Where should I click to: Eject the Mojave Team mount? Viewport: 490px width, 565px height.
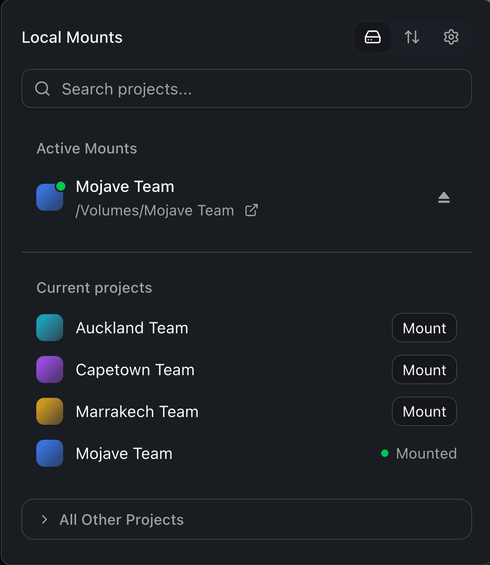[444, 197]
